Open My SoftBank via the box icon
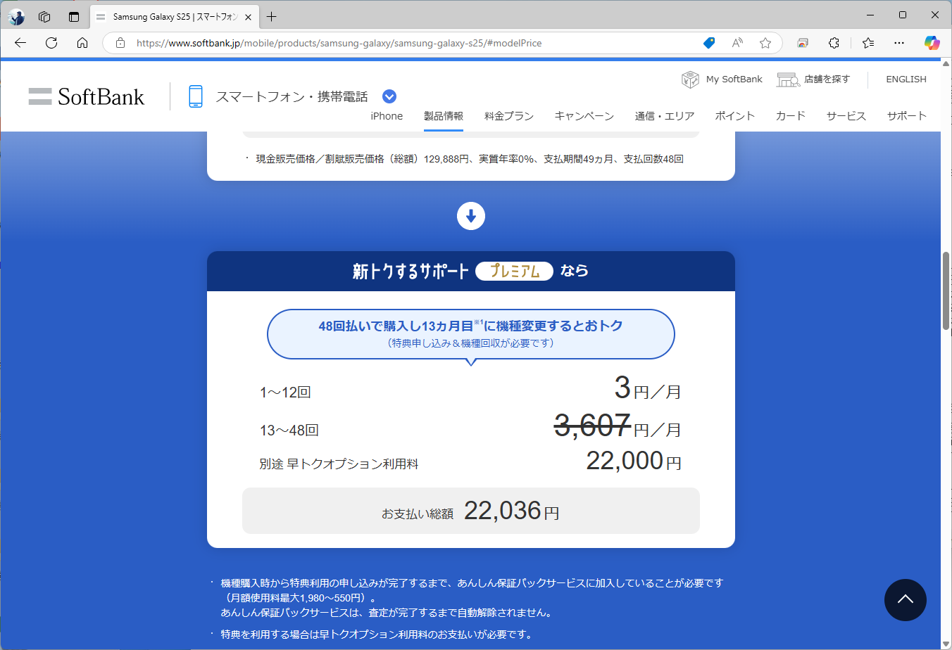 [x=689, y=79]
